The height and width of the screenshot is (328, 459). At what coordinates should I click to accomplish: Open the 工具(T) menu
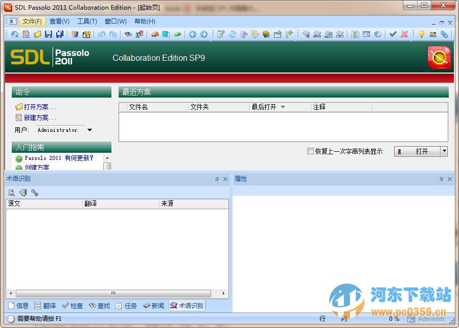point(87,21)
